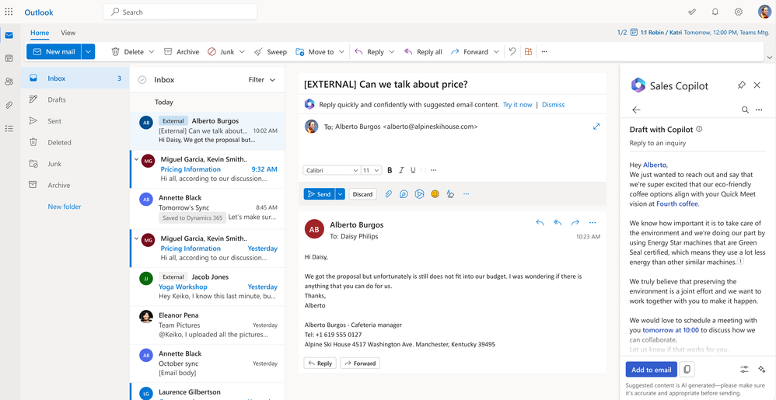The image size is (776, 400).
Task: Click the Send button
Action: (320, 194)
